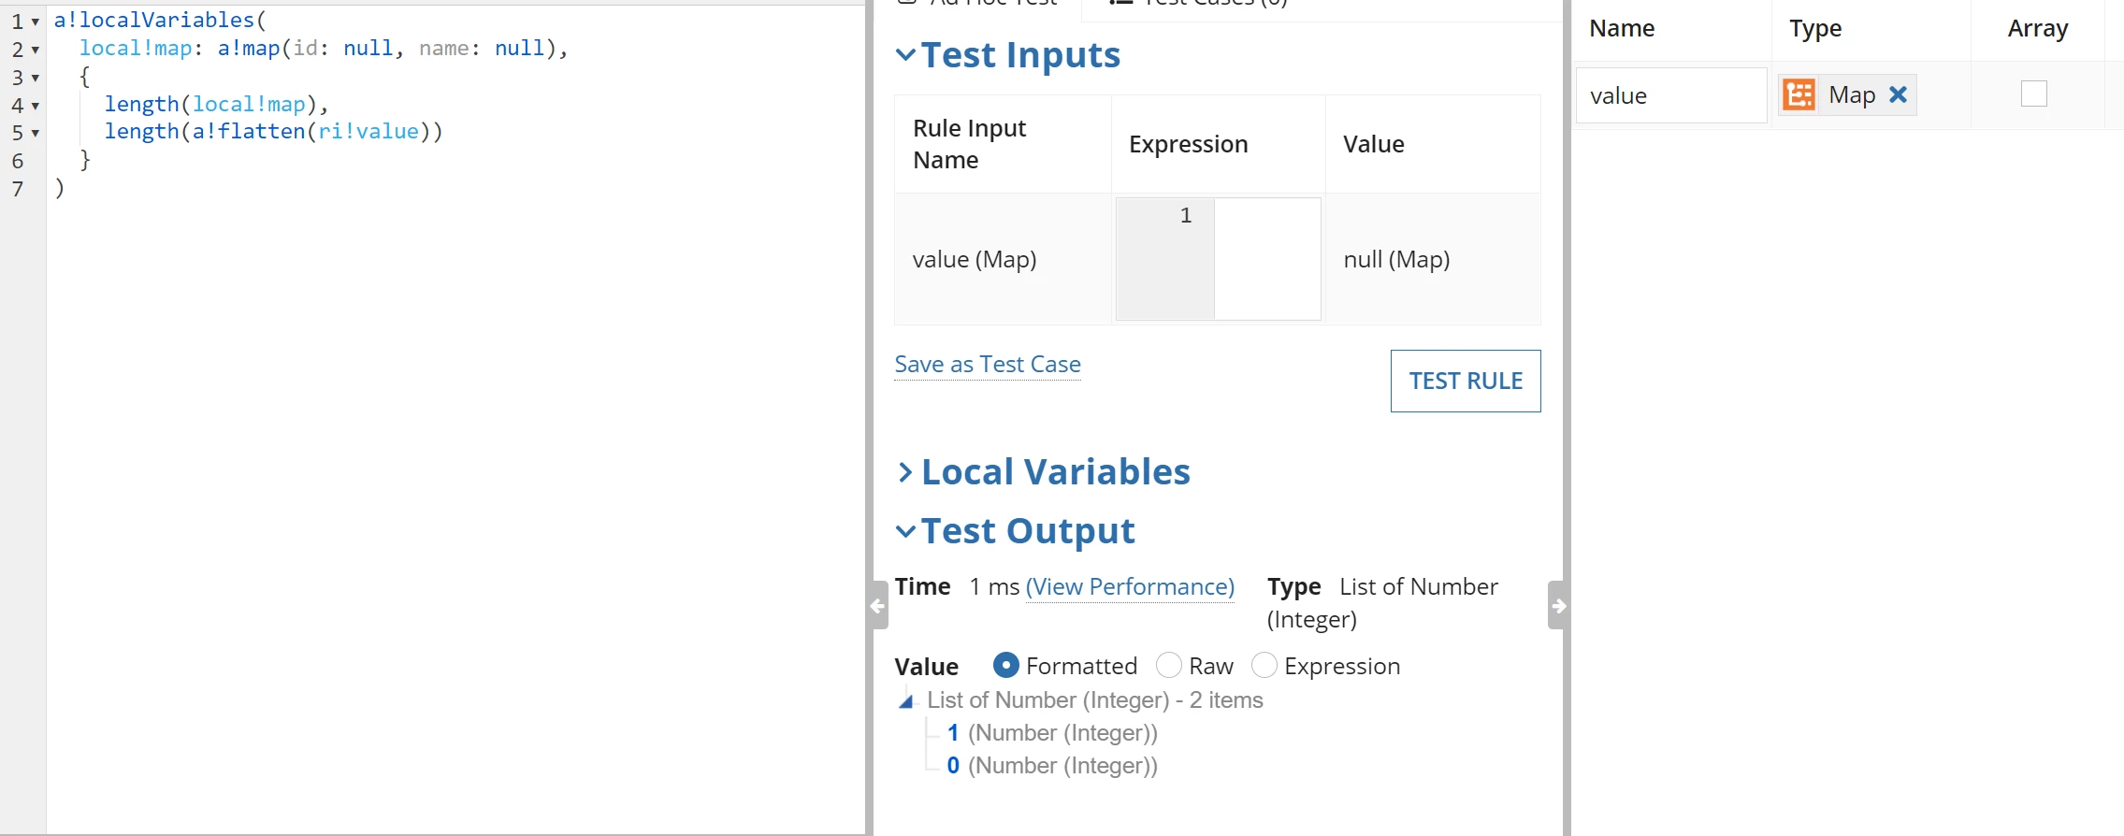Select the output item 0 (Number (Integer))
Image resolution: width=2124 pixels, height=836 pixels.
(1052, 766)
